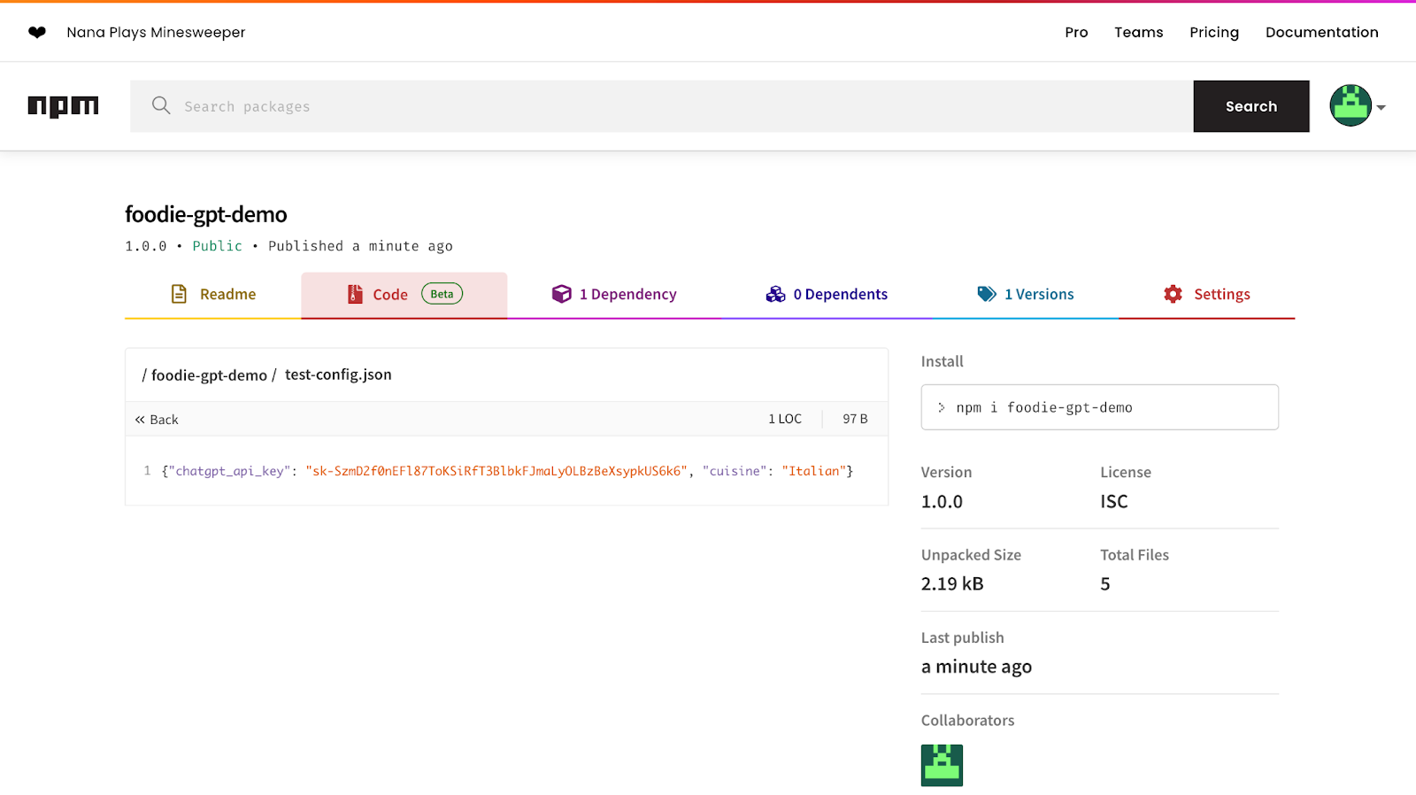The width and height of the screenshot is (1416, 795).
Task: Click the Nana Plays Minesweeper text
Action: click(x=156, y=32)
